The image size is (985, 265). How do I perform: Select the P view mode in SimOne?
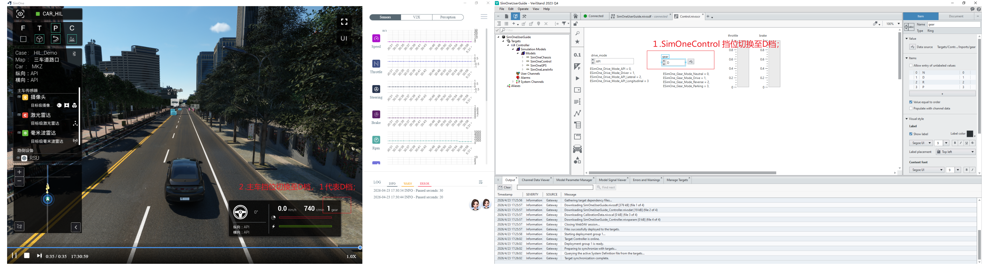[56, 28]
